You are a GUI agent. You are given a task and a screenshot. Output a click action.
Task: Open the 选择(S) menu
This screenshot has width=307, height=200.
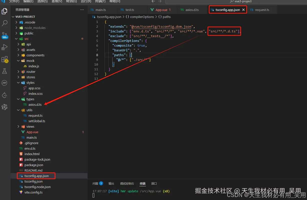(x=43, y=1)
